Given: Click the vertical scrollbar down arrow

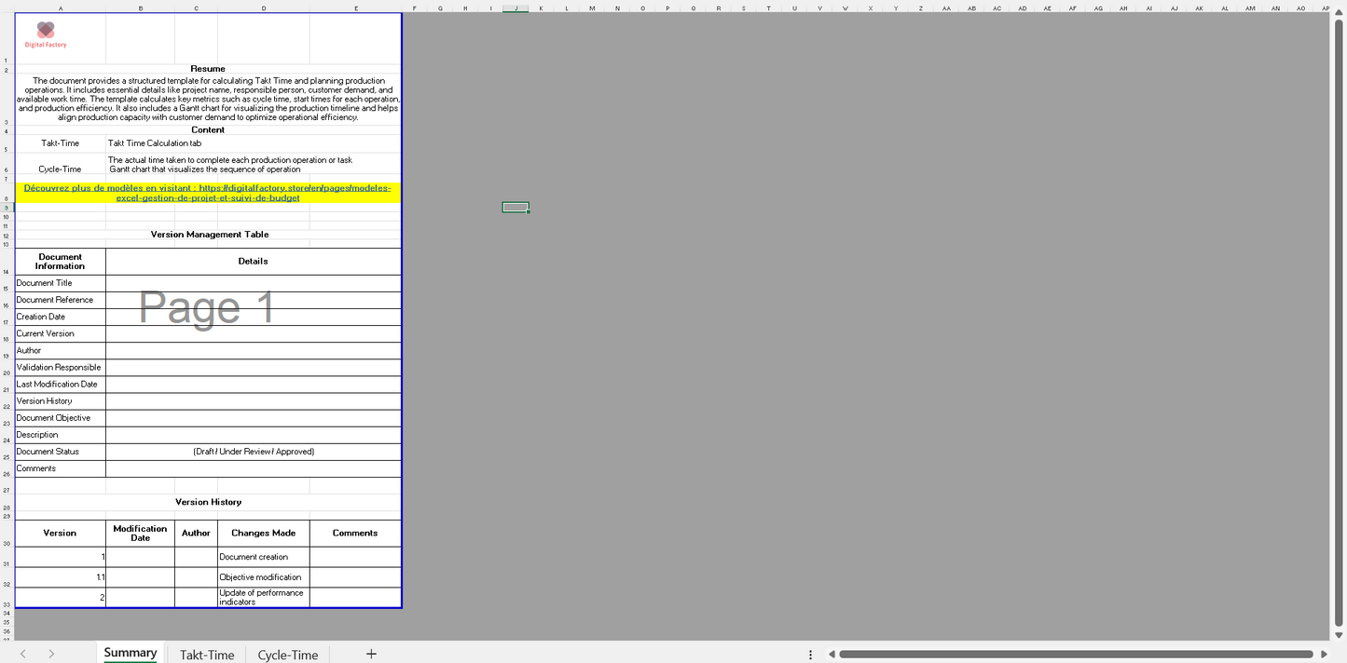Looking at the screenshot, I should [x=1339, y=635].
